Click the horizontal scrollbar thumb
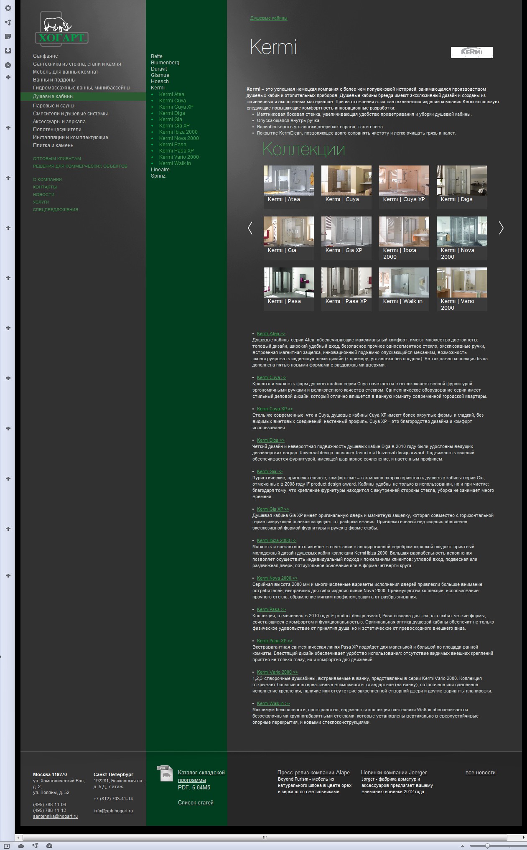This screenshot has width=527, height=850. point(264,837)
